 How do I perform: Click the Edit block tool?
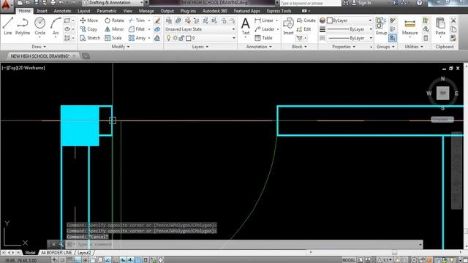point(304,29)
